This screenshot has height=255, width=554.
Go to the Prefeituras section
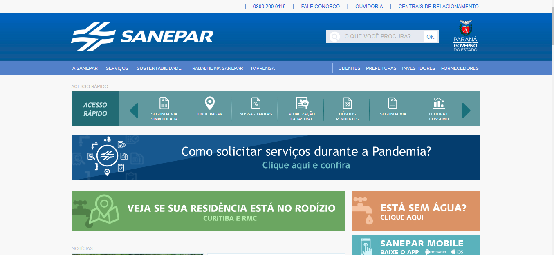coord(381,68)
